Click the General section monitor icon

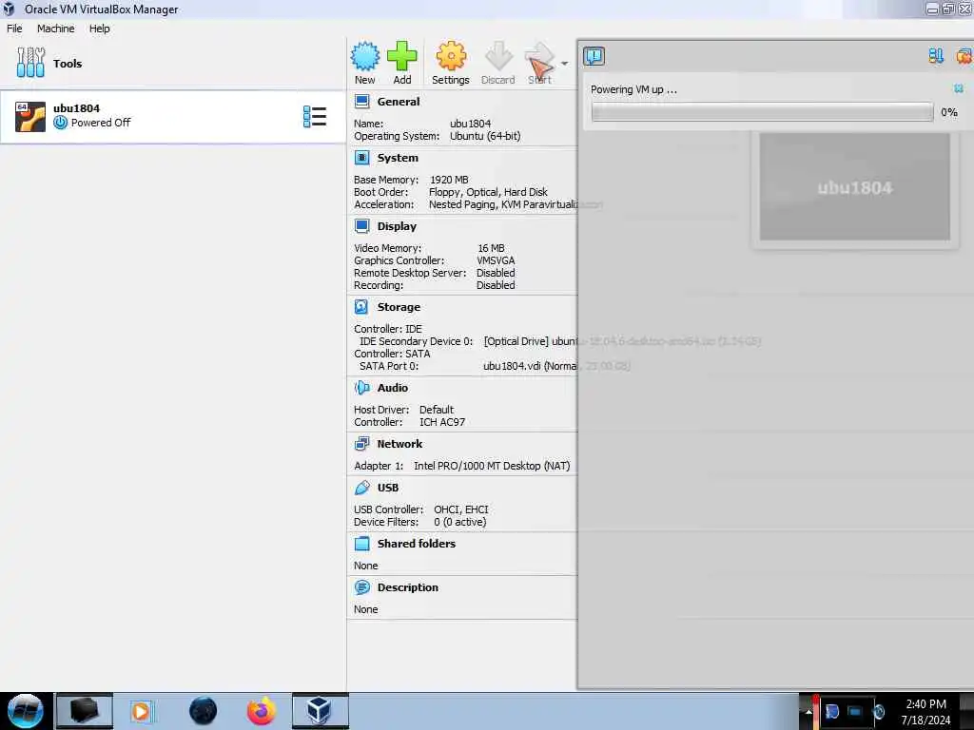[x=361, y=101]
